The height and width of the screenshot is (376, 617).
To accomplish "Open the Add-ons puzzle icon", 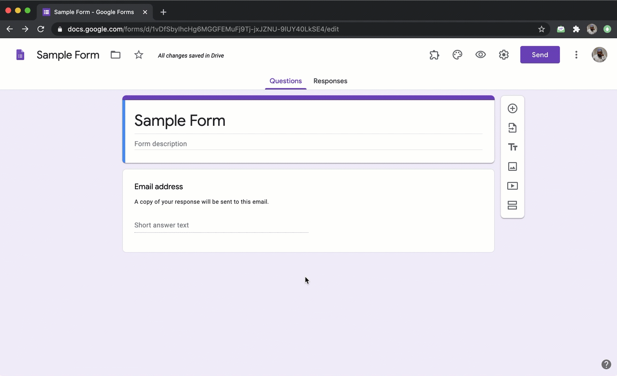I will (434, 55).
